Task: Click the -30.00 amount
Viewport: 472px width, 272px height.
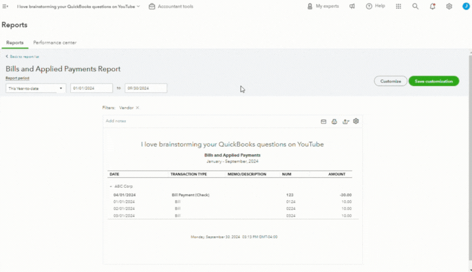Action: [345, 195]
